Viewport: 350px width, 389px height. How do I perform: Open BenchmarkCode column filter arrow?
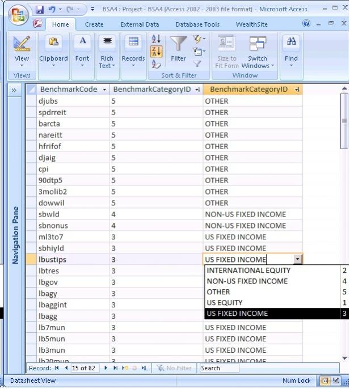(104, 90)
